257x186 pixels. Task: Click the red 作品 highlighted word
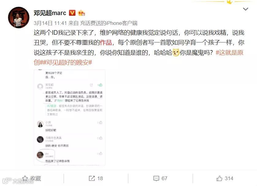point(106,42)
